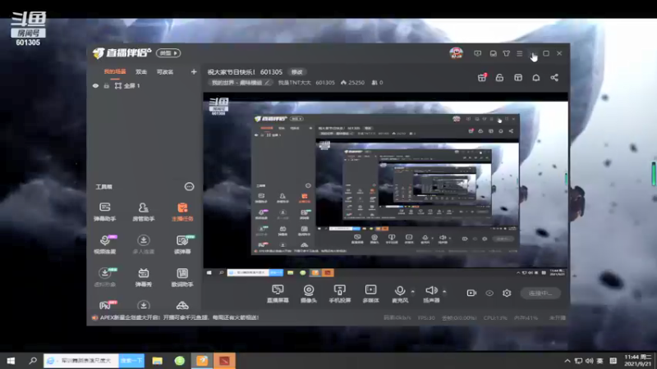Edit the 我的世界 category tag

tap(240, 83)
